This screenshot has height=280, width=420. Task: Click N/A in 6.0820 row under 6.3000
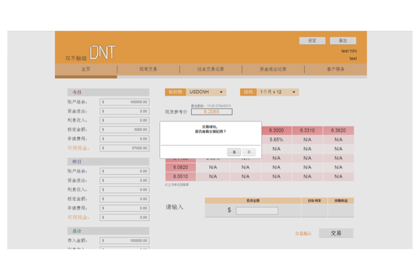(x=277, y=168)
